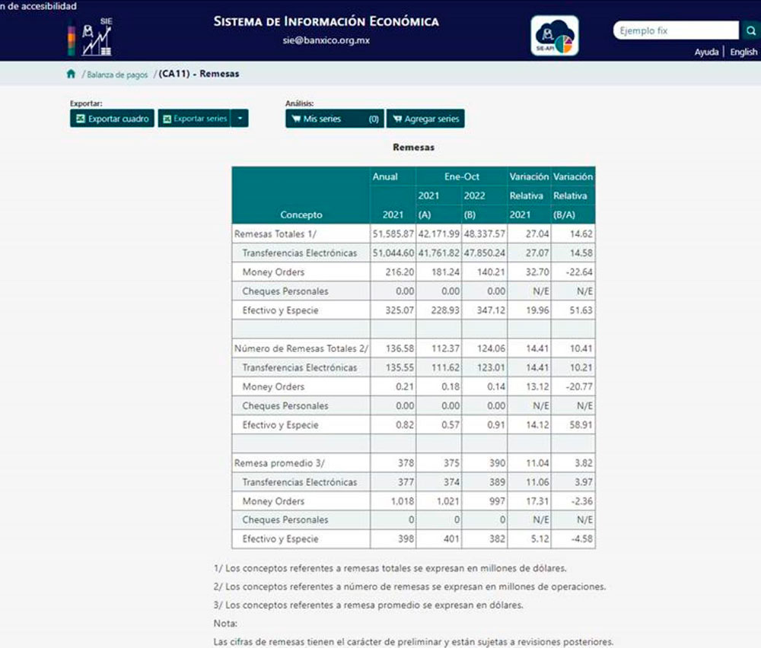Image resolution: width=761 pixels, height=648 pixels.
Task: Open the SIE-API cloud icon
Action: point(554,36)
